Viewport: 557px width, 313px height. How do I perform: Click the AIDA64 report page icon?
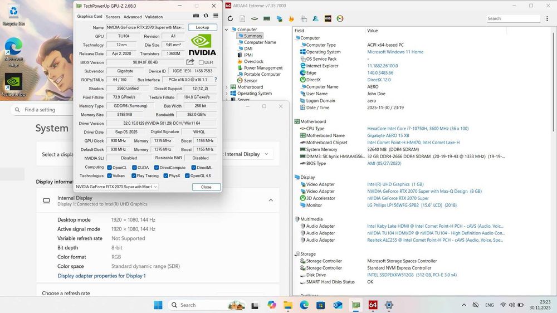242,18
